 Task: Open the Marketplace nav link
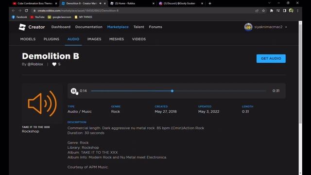(118, 27)
